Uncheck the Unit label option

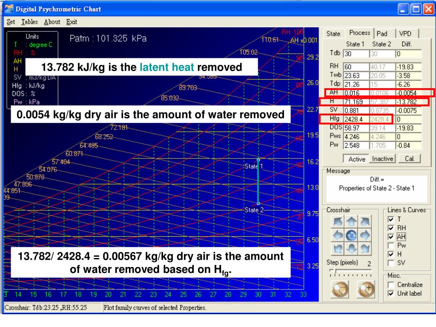coord(391,294)
